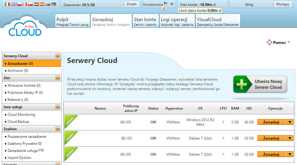This screenshot has width=297, height=165.
Task: Open operations arrow beside Zarządzaj for Windows 2012
Action: 290,122
